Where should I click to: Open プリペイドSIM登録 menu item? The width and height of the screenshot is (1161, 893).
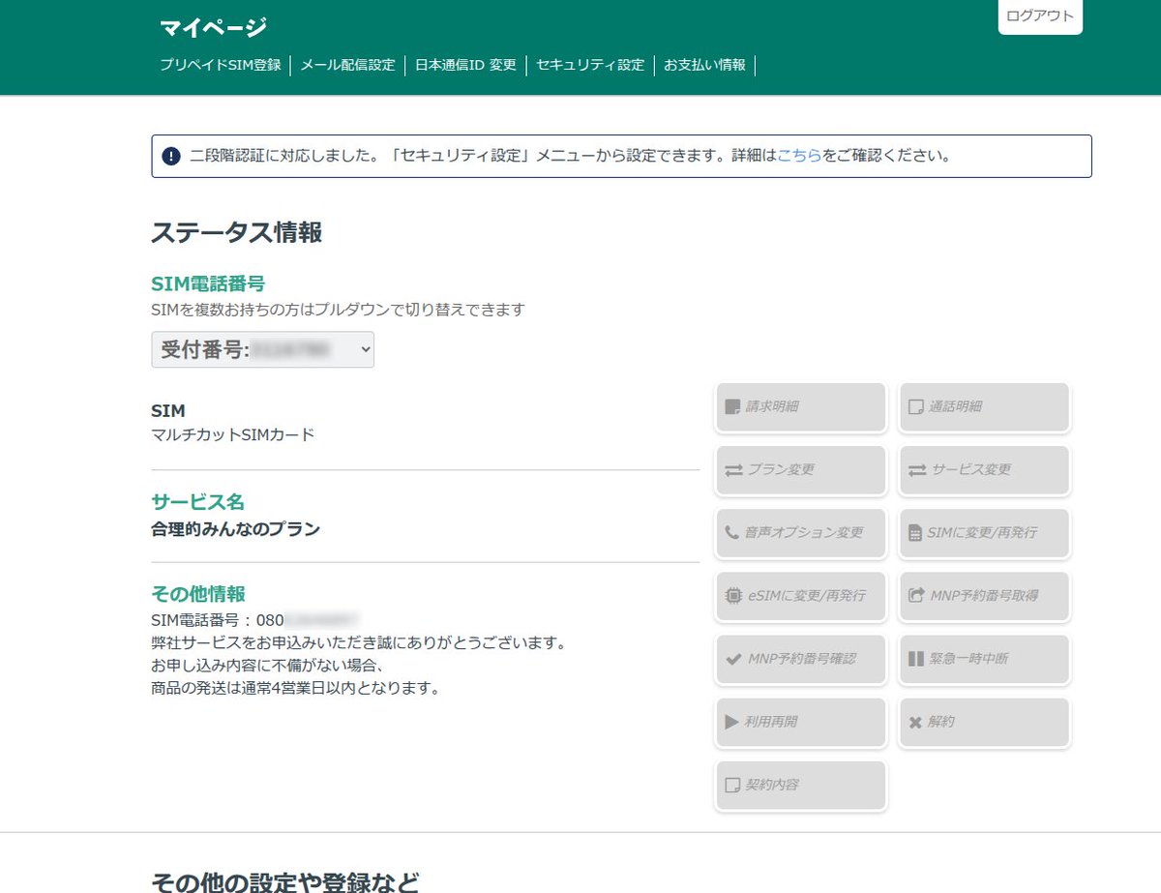pyautogui.click(x=221, y=65)
